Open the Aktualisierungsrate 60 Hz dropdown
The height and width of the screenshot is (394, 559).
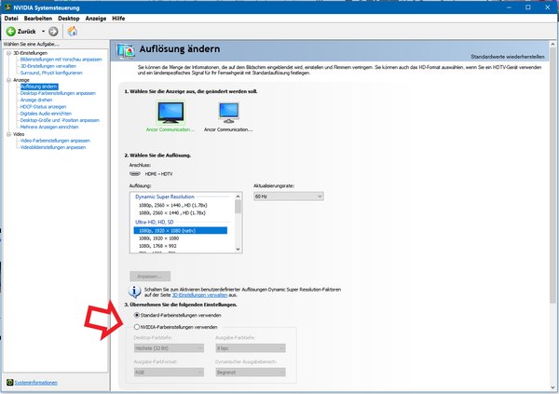[x=288, y=197]
